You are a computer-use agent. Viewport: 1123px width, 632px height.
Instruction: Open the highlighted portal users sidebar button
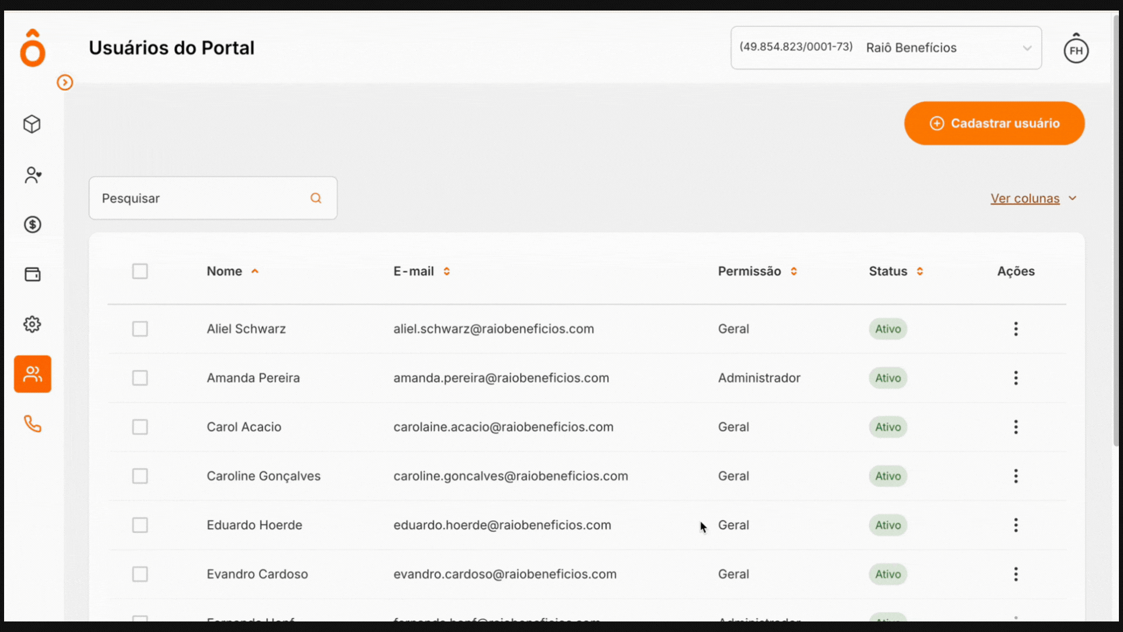coord(33,374)
